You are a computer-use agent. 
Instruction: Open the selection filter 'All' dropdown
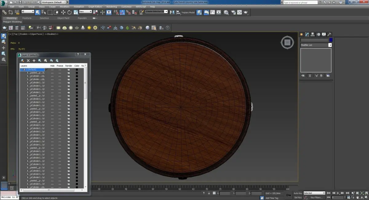(x=28, y=12)
